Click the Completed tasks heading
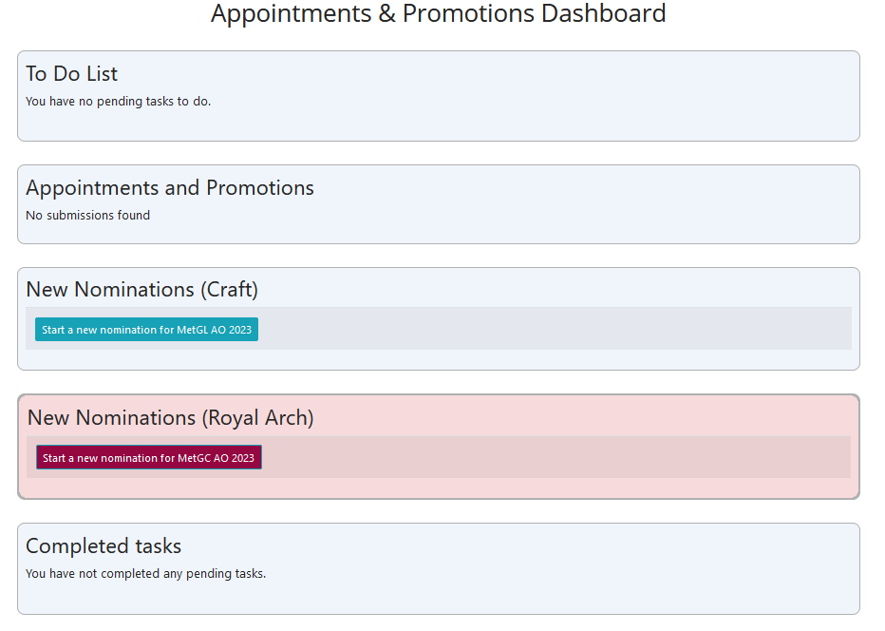The image size is (885, 631). [104, 546]
